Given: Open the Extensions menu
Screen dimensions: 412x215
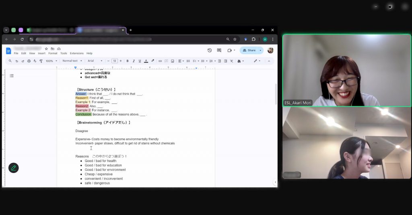Looking at the screenshot, I should pyautogui.click(x=76, y=53).
